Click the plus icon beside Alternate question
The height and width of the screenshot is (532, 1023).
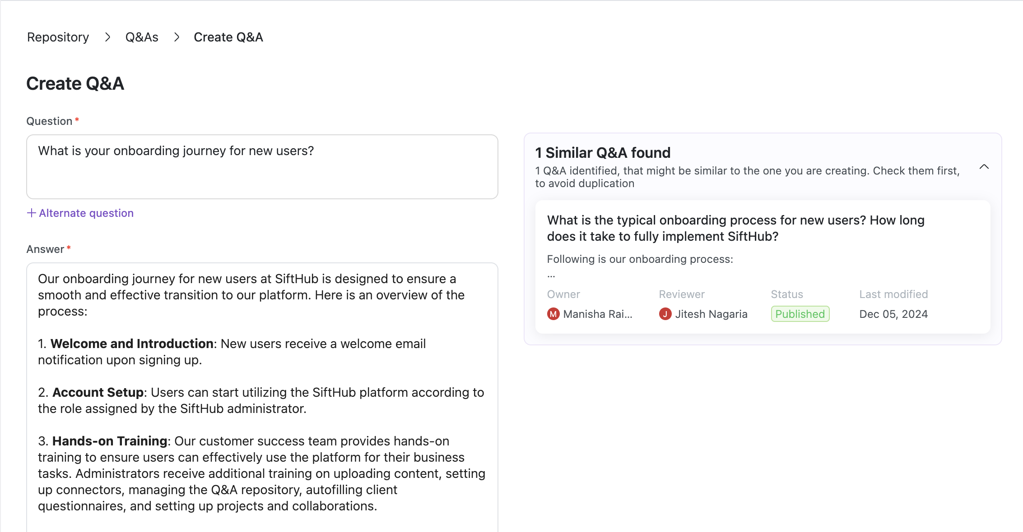(31, 213)
